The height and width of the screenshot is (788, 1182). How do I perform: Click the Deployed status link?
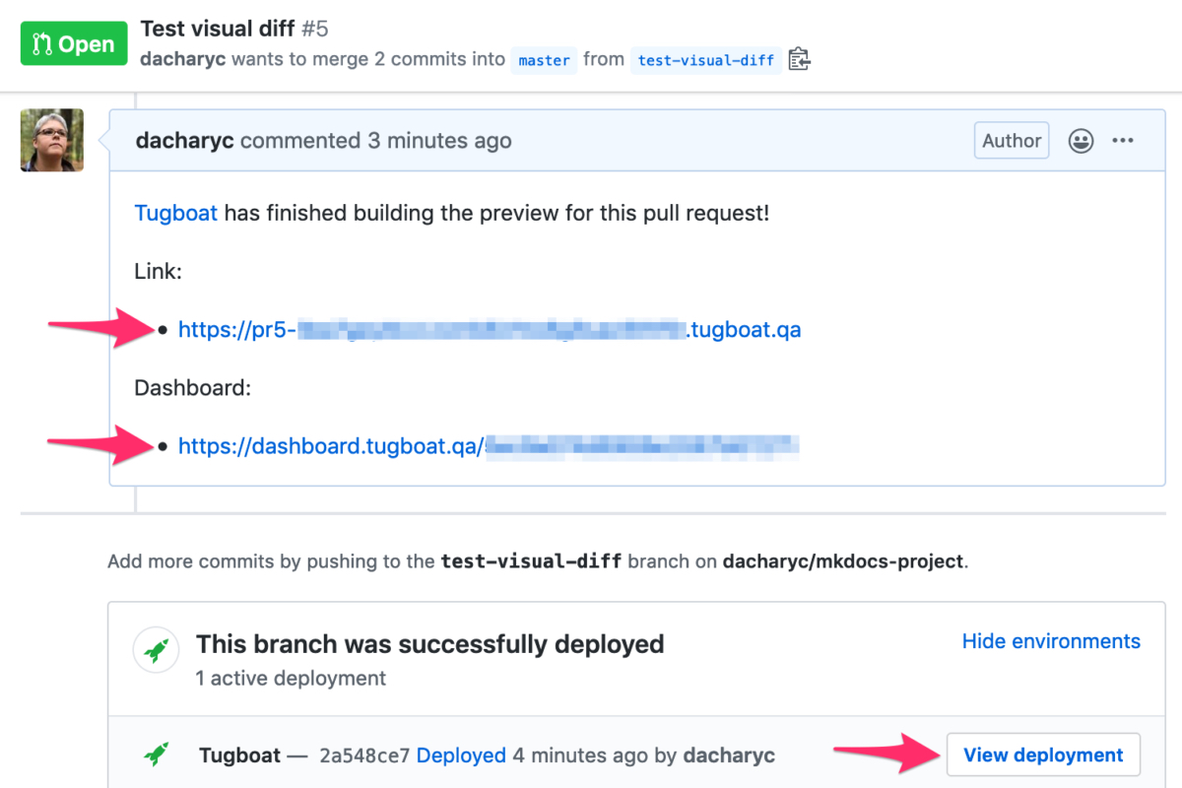pos(461,755)
